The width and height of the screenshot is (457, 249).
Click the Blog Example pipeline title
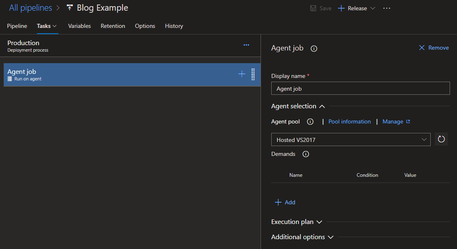tap(102, 8)
